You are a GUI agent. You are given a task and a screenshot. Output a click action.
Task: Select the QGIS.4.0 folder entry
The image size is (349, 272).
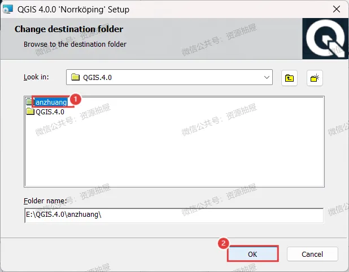[x=50, y=112]
